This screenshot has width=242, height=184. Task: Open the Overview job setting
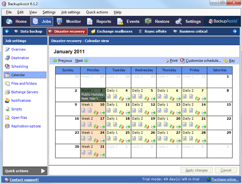pos(19,49)
